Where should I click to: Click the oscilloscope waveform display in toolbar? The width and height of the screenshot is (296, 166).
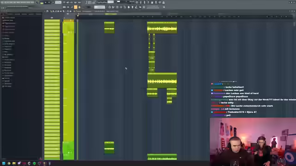[x=102, y=2]
